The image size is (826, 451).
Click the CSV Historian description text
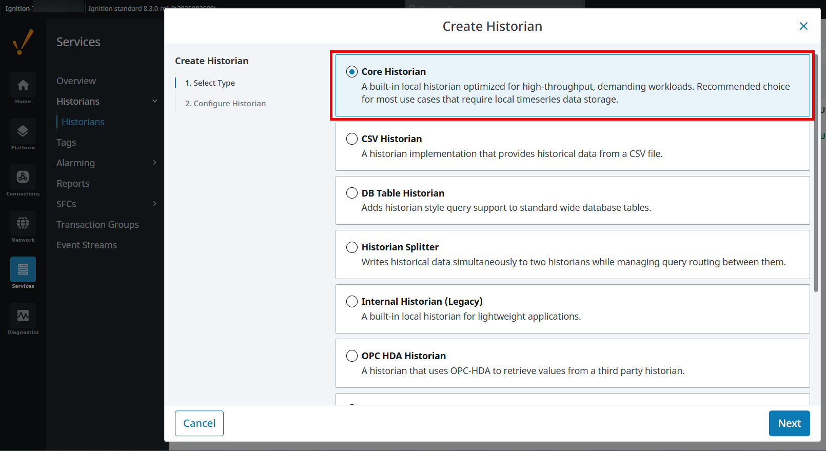[512, 154]
